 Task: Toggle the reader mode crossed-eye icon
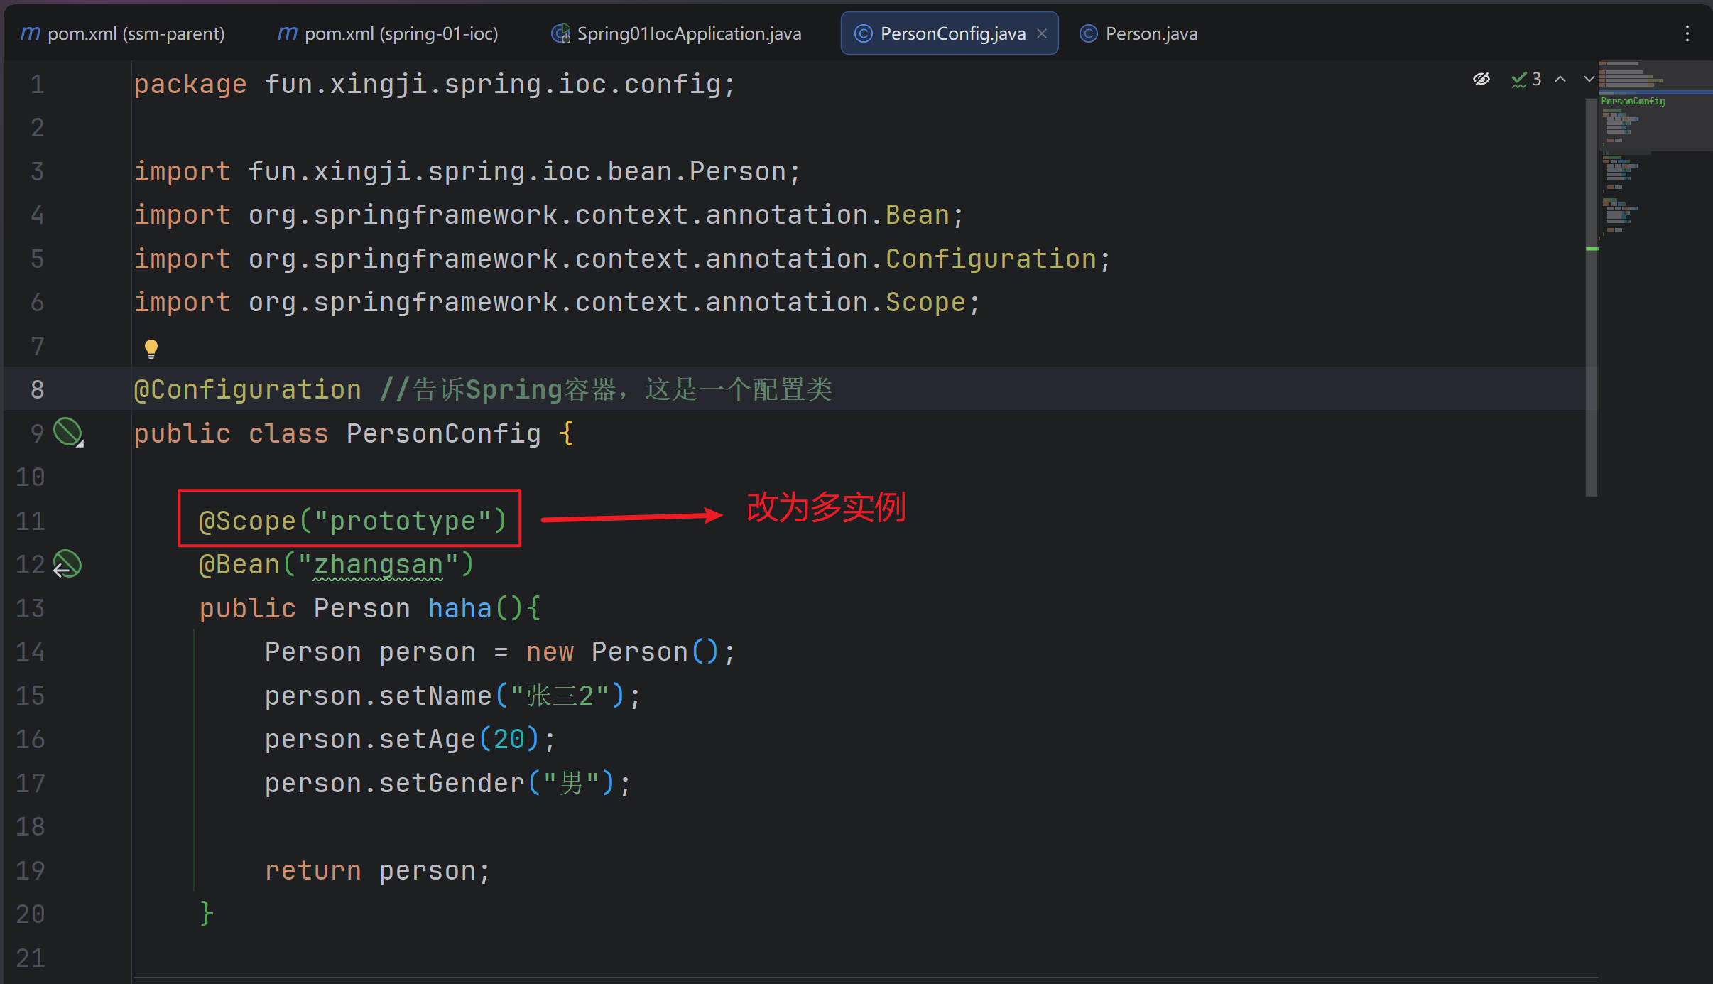pyautogui.click(x=1481, y=79)
